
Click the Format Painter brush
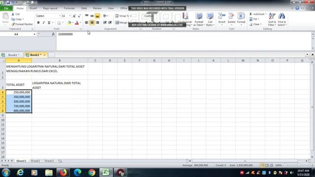tap(13, 24)
